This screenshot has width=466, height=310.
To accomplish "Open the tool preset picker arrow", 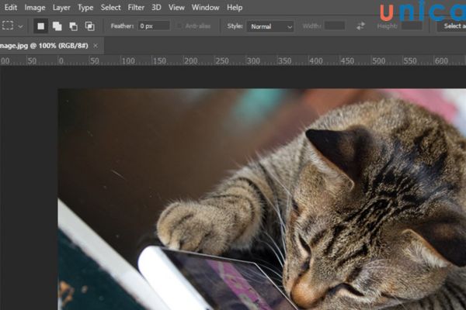I will (x=21, y=26).
